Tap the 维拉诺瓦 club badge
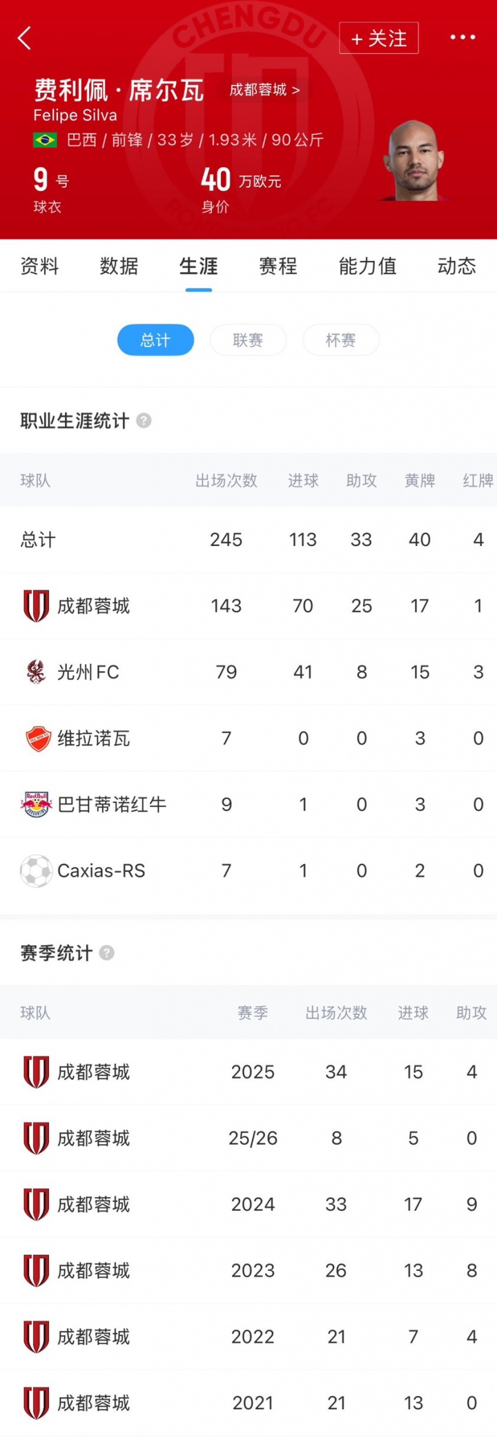The height and width of the screenshot is (1438, 497). tap(38, 739)
